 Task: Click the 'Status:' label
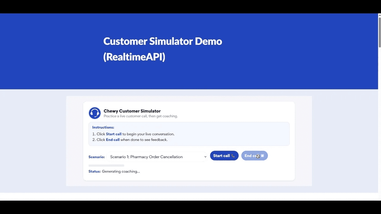(x=94, y=171)
